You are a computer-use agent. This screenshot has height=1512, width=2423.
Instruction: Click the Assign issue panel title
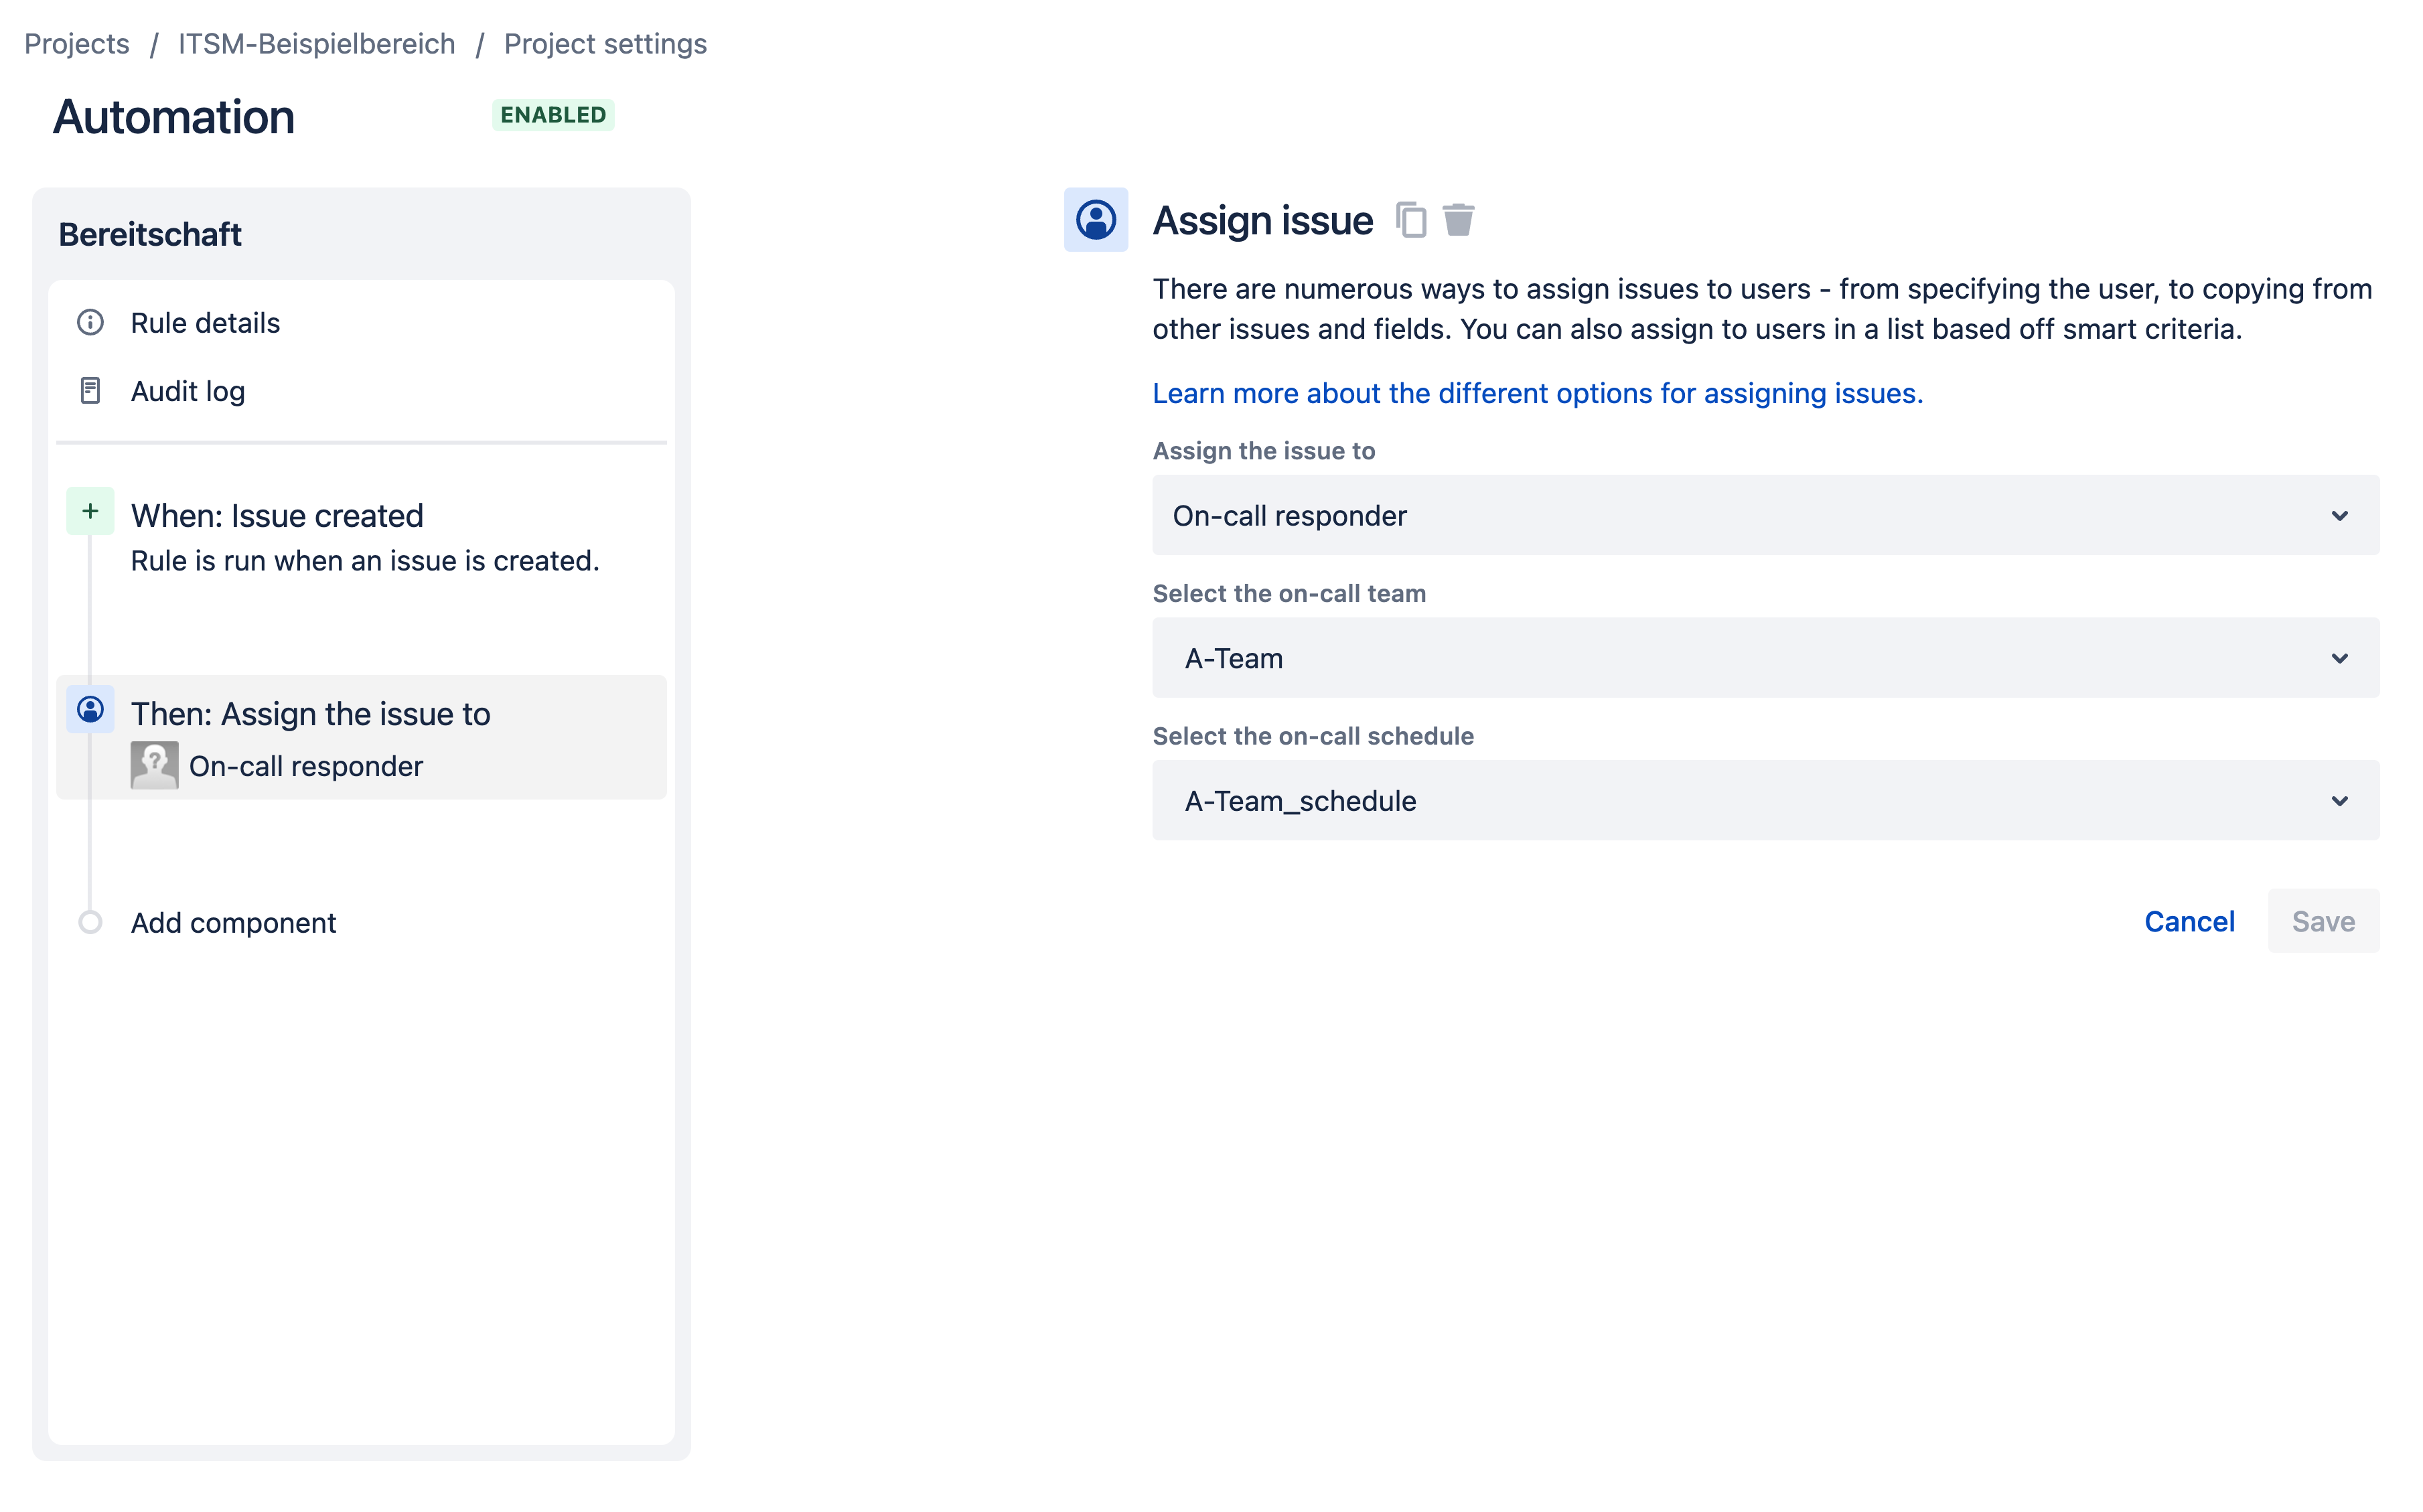pyautogui.click(x=1262, y=220)
